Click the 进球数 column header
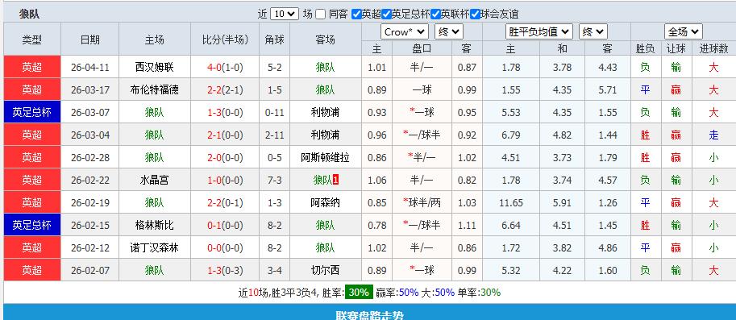This screenshot has height=320, width=736. pyautogui.click(x=713, y=48)
